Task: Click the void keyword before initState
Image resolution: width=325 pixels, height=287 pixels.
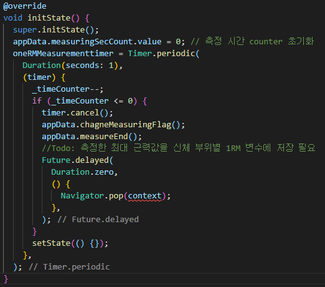Action: 13,18
